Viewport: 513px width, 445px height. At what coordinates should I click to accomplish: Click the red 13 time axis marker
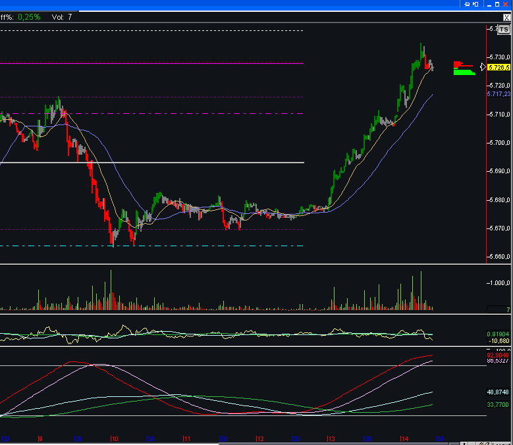pyautogui.click(x=331, y=439)
